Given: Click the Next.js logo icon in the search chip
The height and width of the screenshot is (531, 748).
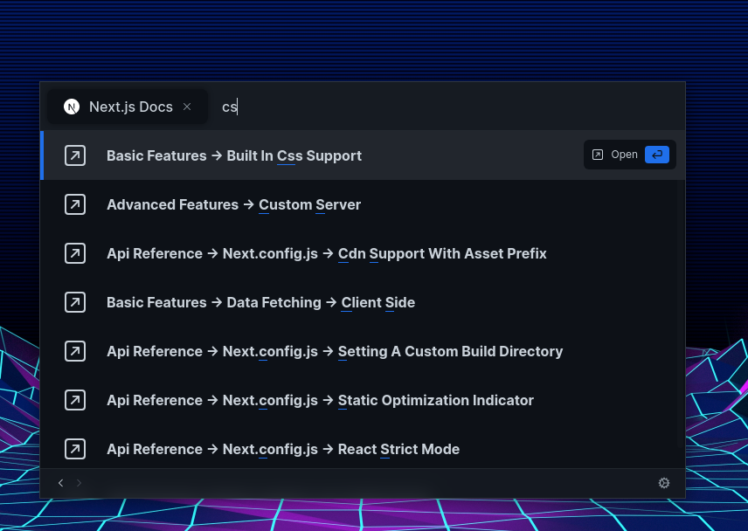Looking at the screenshot, I should (72, 107).
